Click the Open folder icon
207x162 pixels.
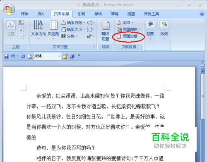pos(65,56)
